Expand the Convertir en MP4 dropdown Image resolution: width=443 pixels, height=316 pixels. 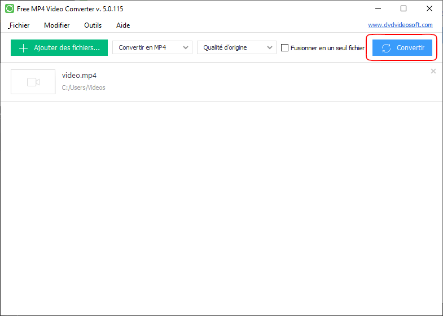[x=152, y=47]
